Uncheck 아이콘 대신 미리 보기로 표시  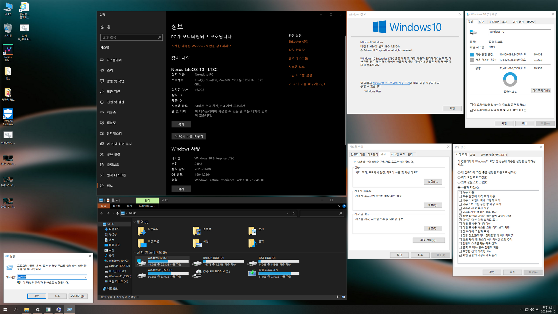point(460,220)
